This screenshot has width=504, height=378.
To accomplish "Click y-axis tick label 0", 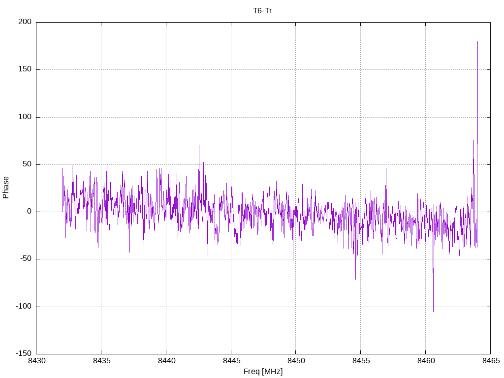I will (x=30, y=212).
